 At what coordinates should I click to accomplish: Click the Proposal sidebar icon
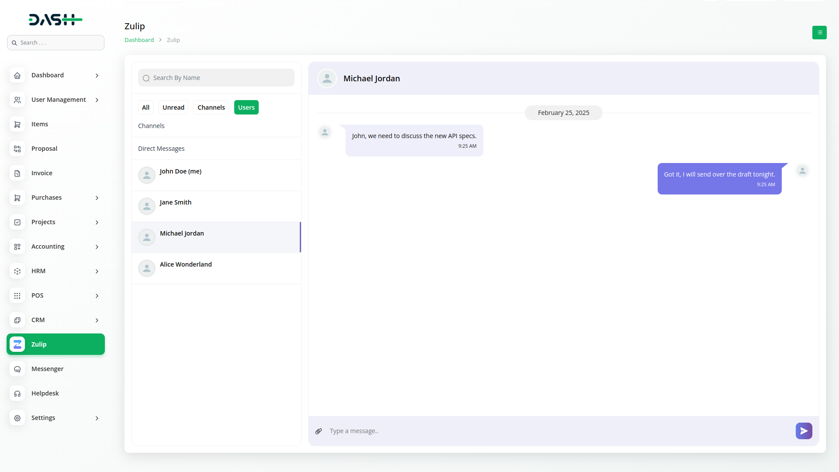pos(17,149)
